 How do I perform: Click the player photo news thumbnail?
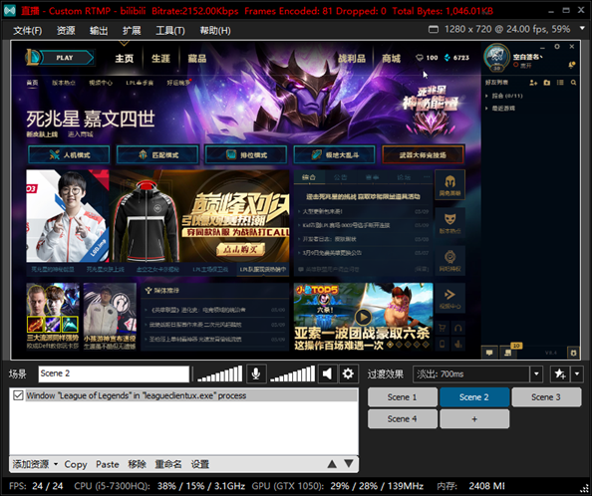68,216
